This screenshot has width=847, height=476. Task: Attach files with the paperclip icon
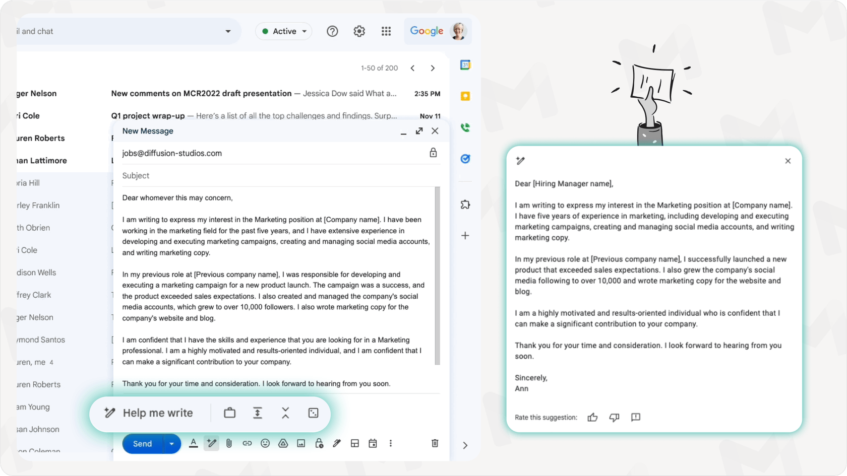[x=229, y=443]
